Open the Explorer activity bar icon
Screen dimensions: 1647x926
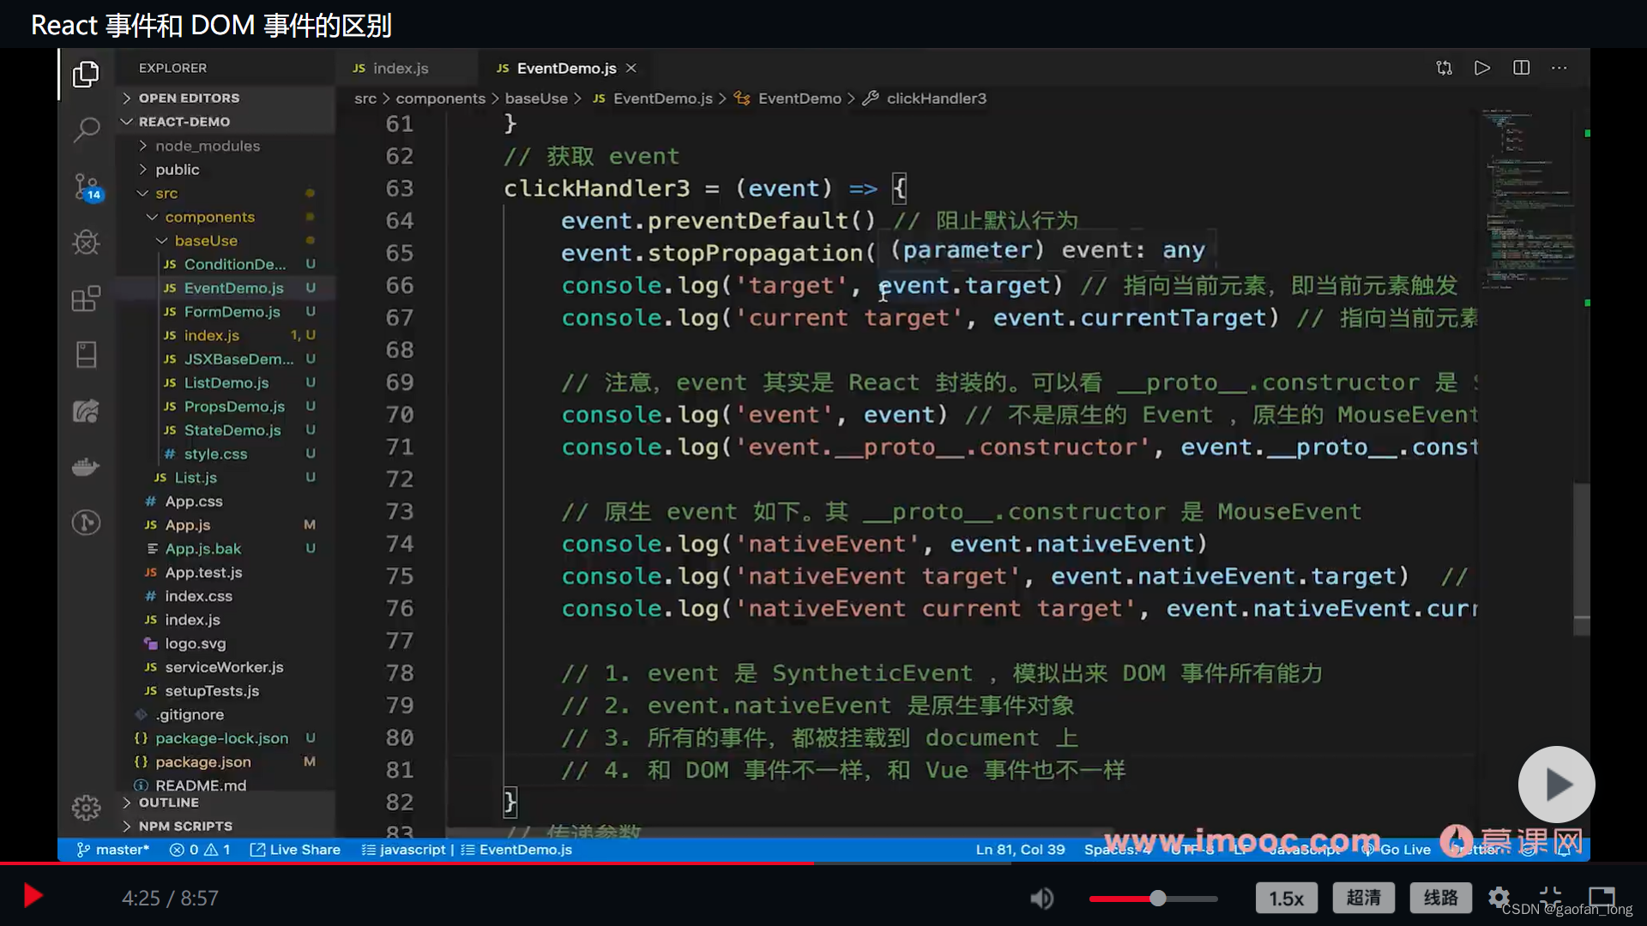coord(86,75)
